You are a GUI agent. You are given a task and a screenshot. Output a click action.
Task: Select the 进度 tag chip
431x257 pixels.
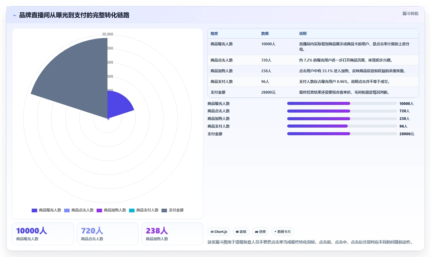pos(260,232)
